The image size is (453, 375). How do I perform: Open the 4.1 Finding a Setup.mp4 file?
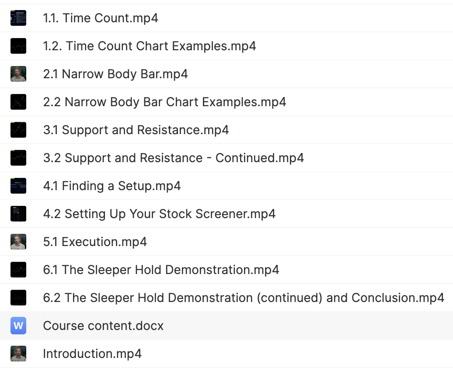coord(112,186)
